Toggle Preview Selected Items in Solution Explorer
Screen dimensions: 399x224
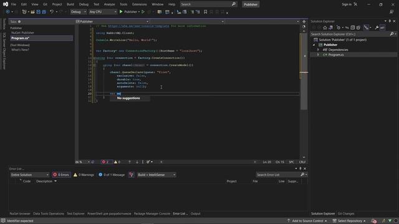382,27
